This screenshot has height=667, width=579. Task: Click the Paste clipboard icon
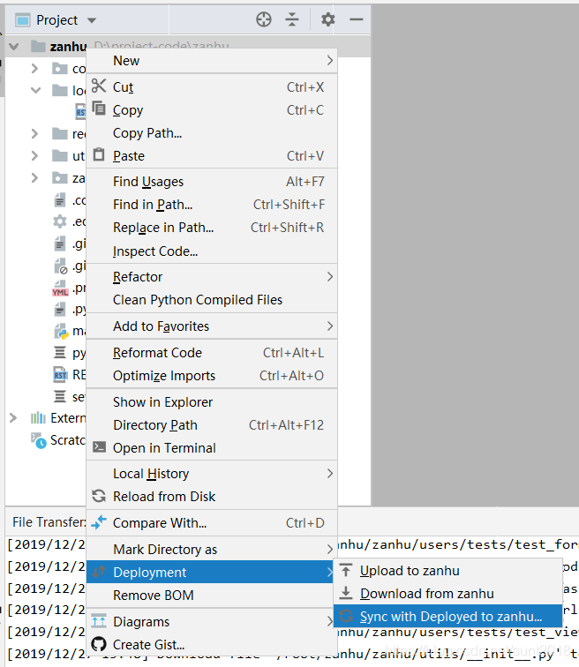pos(99,154)
